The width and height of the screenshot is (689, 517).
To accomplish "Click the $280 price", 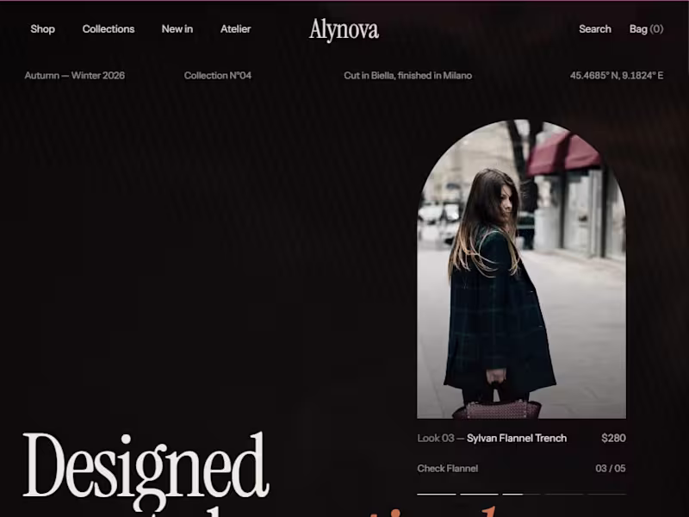I will coord(613,439).
